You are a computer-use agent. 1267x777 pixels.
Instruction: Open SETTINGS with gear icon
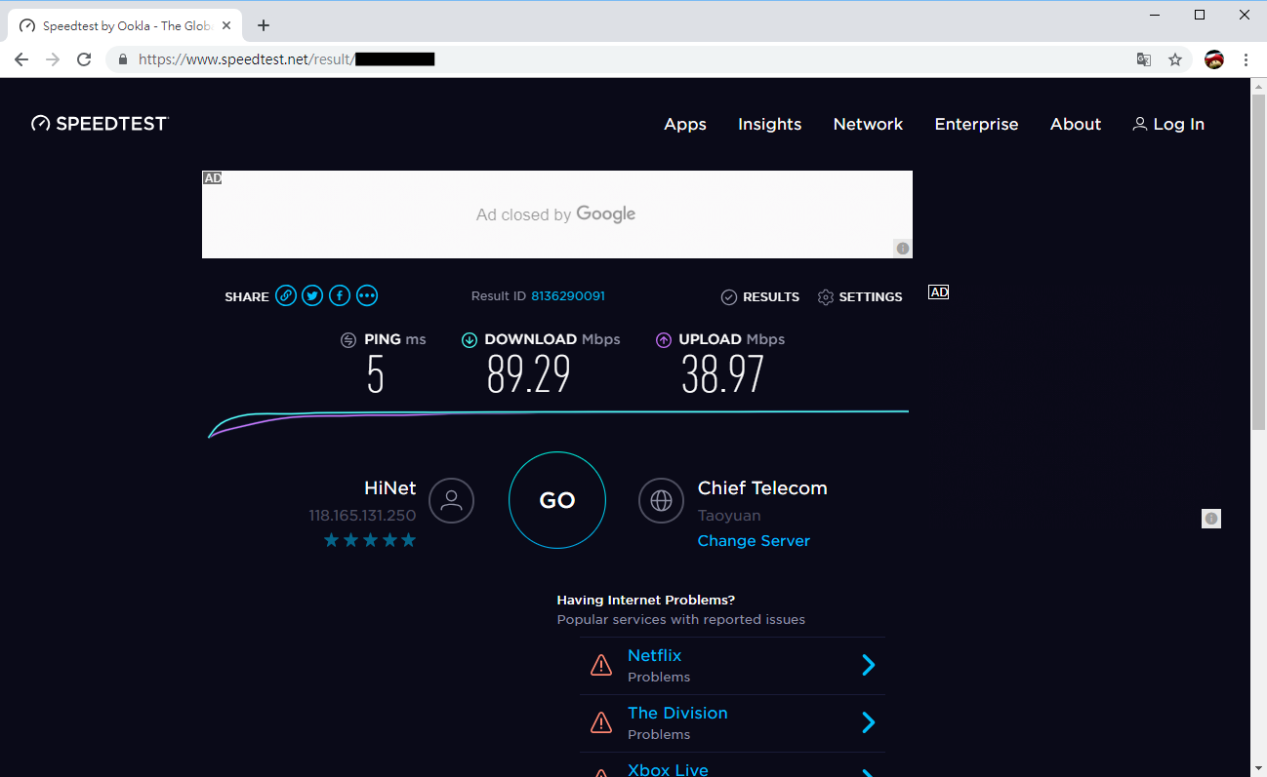(x=860, y=296)
